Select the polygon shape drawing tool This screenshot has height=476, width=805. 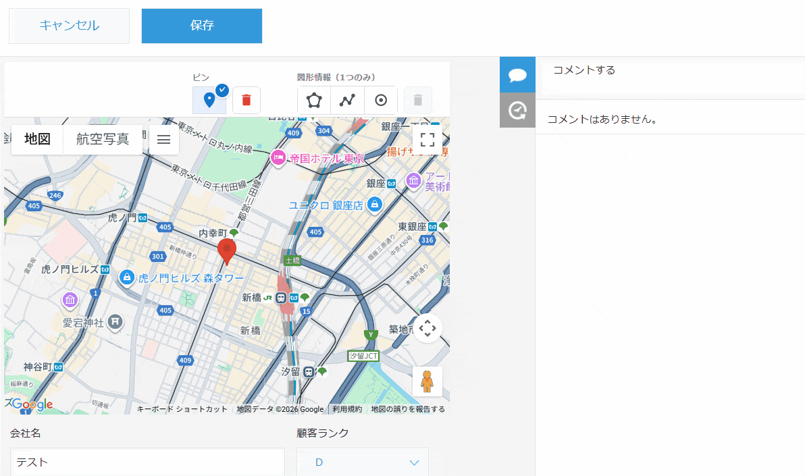pyautogui.click(x=314, y=99)
